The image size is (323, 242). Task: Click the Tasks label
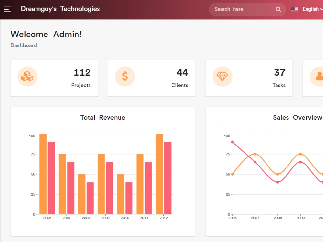(x=279, y=85)
